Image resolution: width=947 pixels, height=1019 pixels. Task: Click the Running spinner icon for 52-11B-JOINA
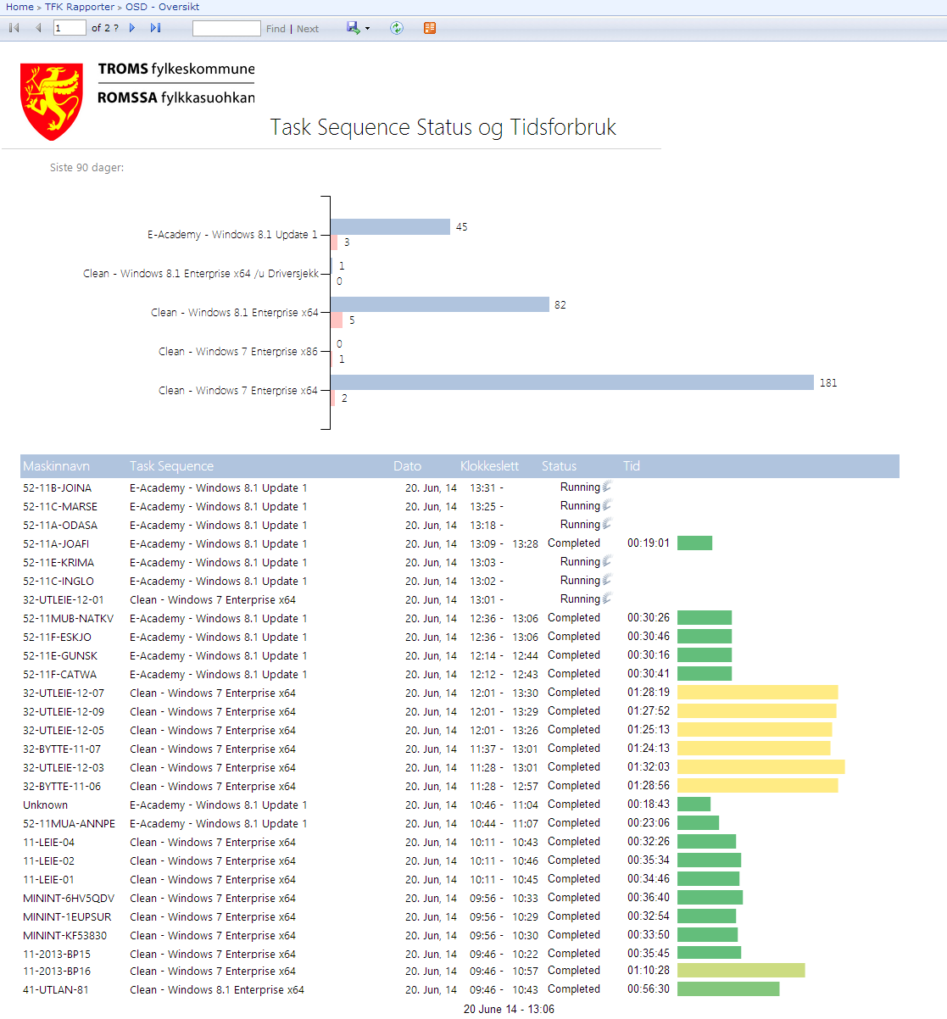click(607, 487)
